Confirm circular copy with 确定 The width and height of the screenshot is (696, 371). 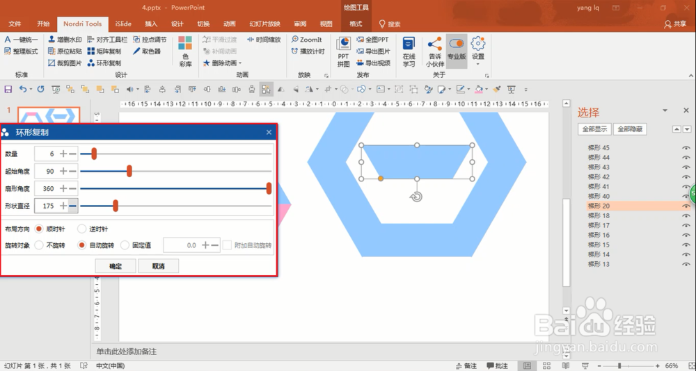coord(116,266)
